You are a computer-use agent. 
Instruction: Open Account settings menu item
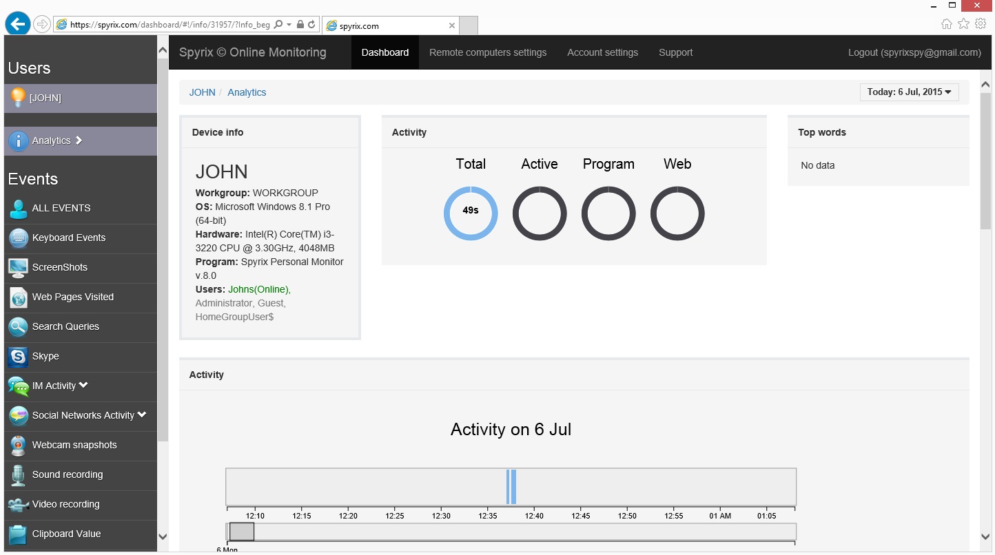[603, 52]
